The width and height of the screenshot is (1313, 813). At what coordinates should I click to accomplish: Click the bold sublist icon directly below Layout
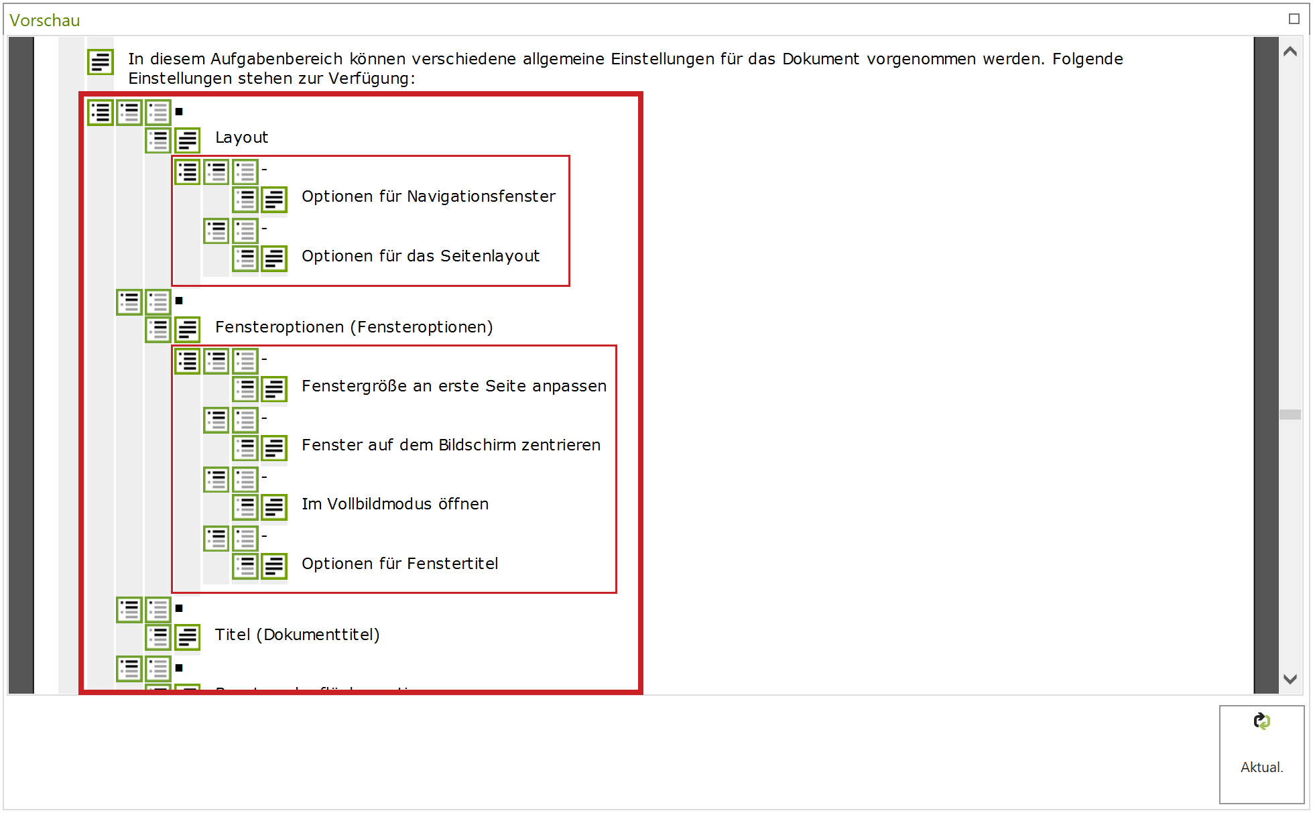188,172
